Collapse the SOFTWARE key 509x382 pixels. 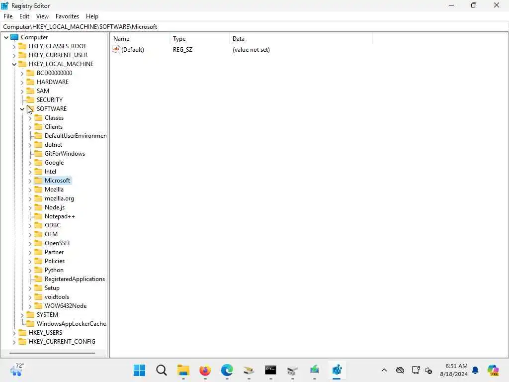click(22, 109)
